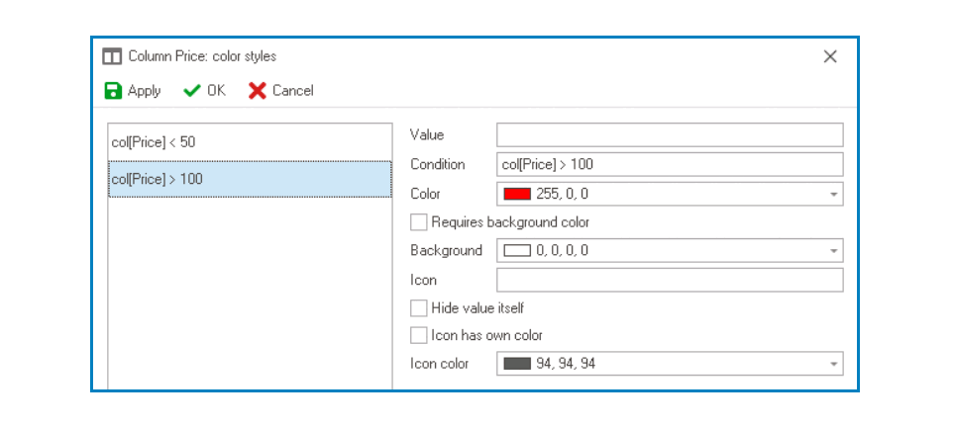The image size is (953, 428).
Task: Click into the Condition input field
Action: pos(669,164)
